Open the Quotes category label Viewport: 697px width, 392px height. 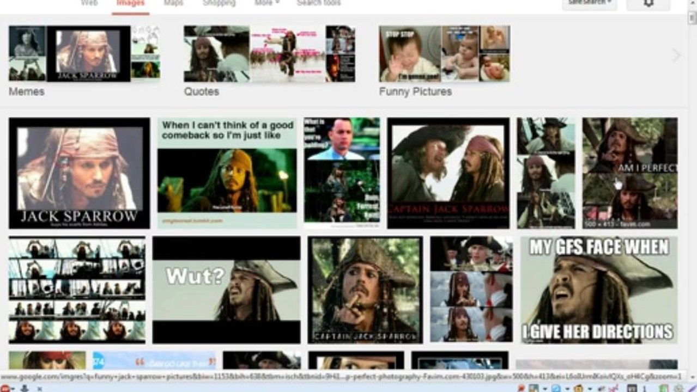click(x=202, y=91)
